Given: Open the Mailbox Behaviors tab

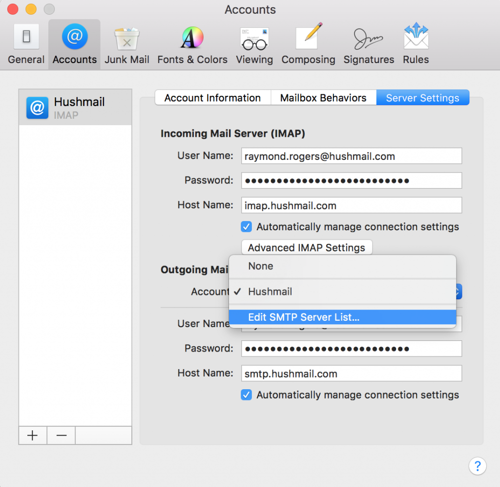Looking at the screenshot, I should (323, 98).
